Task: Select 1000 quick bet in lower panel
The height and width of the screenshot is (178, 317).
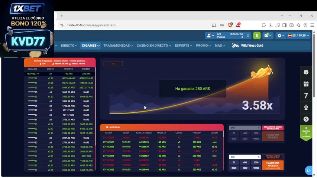Action: pos(256,162)
